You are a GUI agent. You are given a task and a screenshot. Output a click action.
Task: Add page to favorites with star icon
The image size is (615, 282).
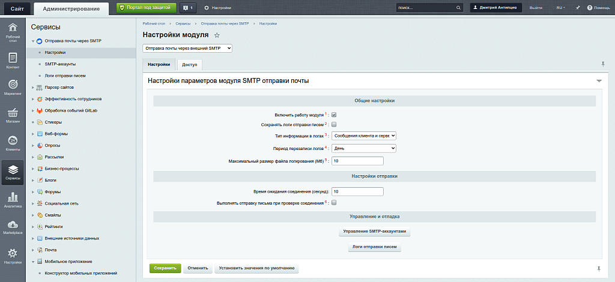pos(217,35)
